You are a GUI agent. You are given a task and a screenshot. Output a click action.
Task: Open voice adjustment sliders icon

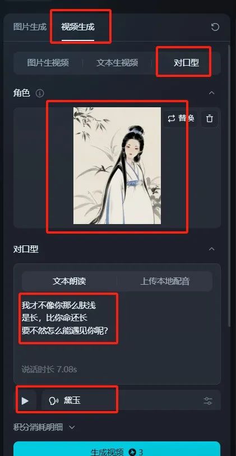click(208, 401)
